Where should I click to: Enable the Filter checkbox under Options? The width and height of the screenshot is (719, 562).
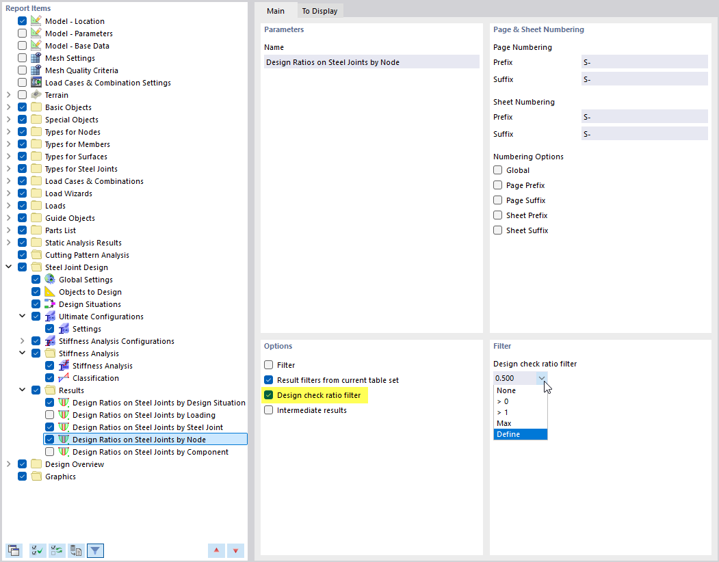tap(268, 364)
